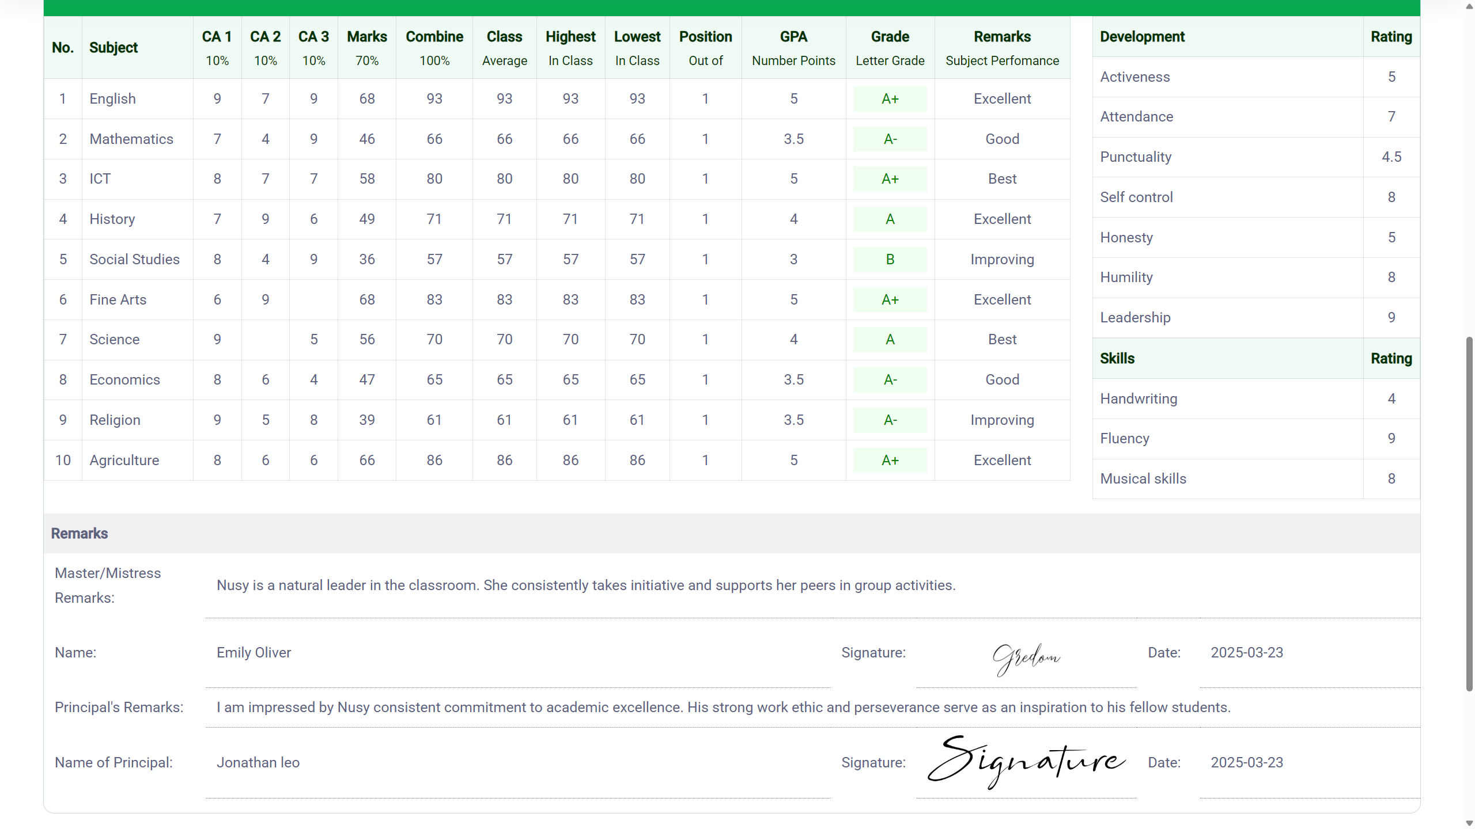Screen dimensions: 1475x829
Task: Click the Subject column header
Action: 114,48
